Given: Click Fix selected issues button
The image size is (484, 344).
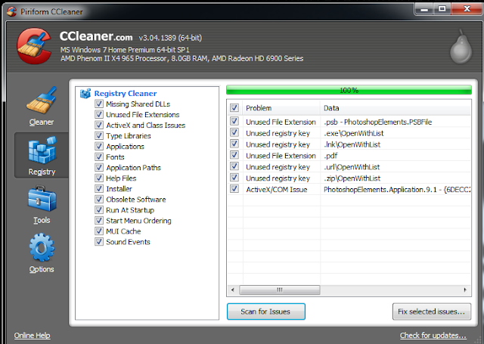Looking at the screenshot, I should point(432,311).
